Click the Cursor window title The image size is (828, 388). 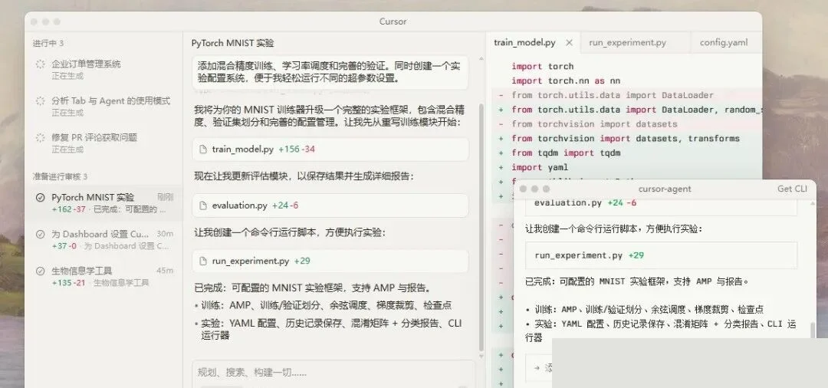click(393, 21)
